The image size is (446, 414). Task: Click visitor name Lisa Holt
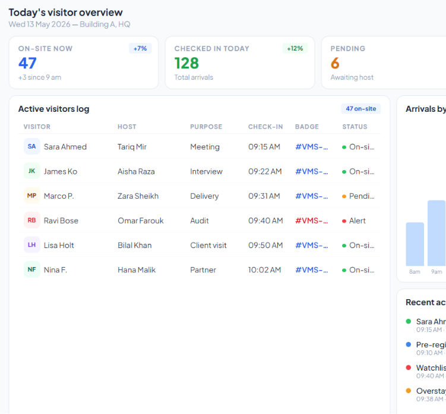click(59, 245)
